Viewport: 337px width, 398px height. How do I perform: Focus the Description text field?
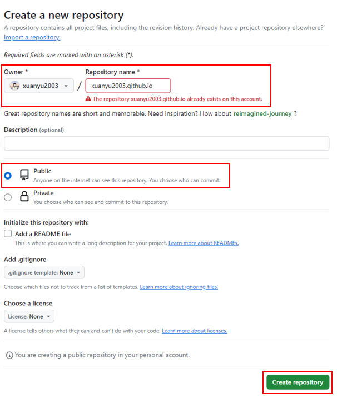coord(166,143)
